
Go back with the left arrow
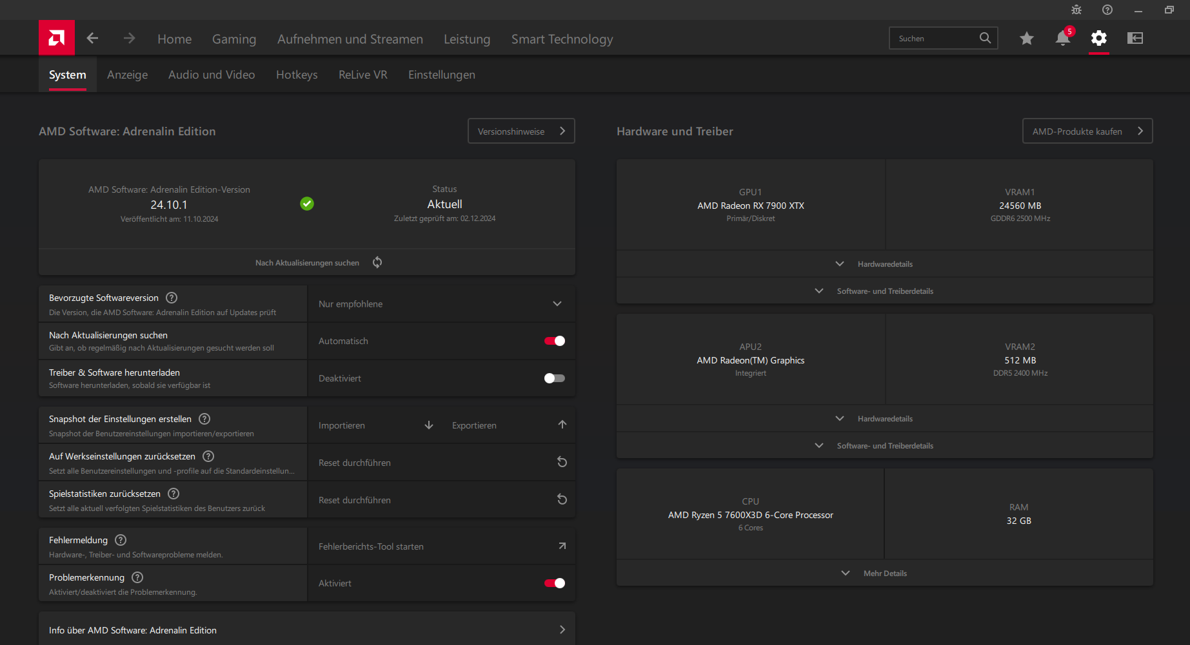[x=92, y=39]
